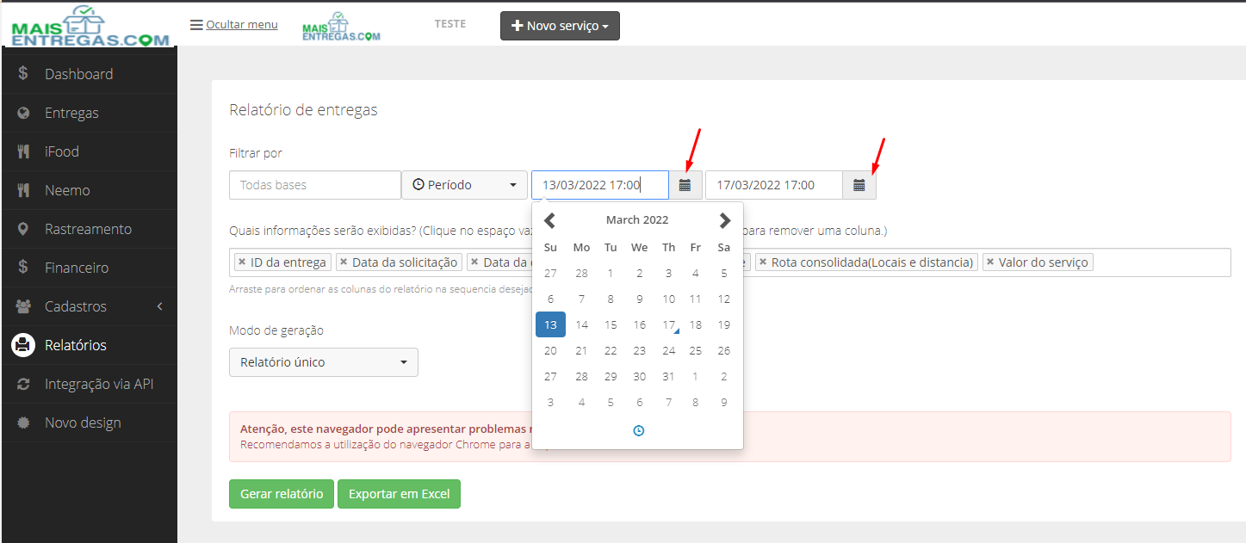This screenshot has width=1246, height=543.
Task: Go to next month in calendar
Action: pyautogui.click(x=725, y=220)
